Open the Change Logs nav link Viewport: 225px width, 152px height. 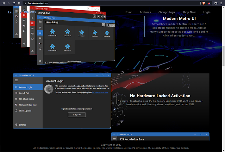click(167, 12)
